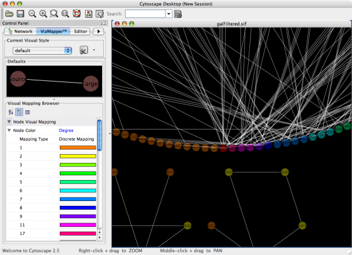Open the VizMapper toolbar icon
Screen dimensions: 352x255
(88, 13)
